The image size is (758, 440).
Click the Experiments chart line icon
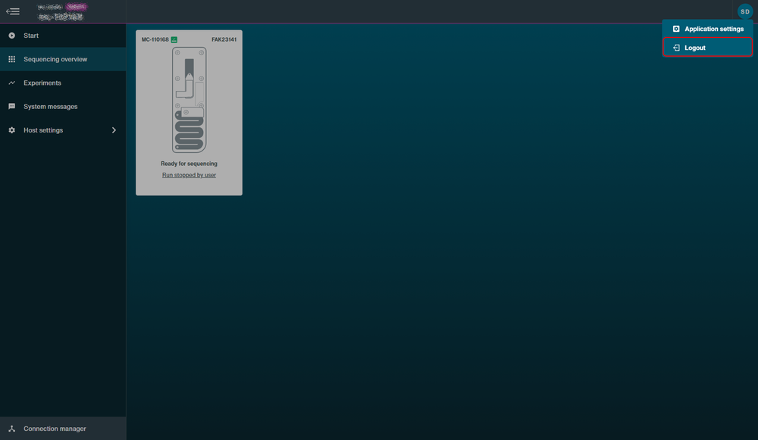pos(11,83)
